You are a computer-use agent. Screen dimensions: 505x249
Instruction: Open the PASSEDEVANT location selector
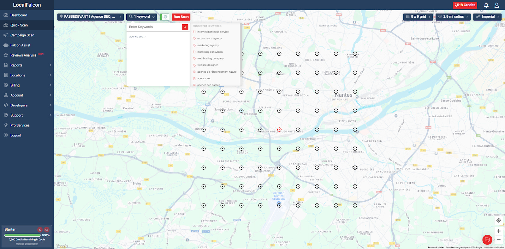[x=90, y=17]
